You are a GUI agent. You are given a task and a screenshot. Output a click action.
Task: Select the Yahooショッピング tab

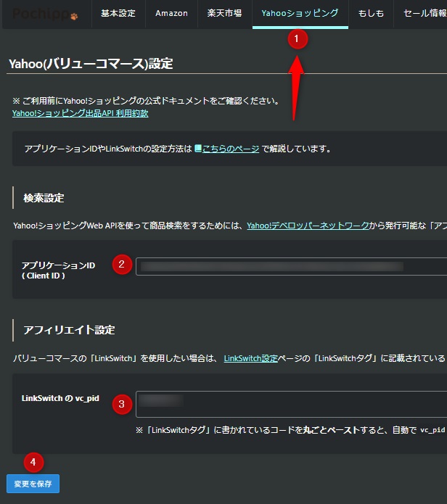[300, 13]
